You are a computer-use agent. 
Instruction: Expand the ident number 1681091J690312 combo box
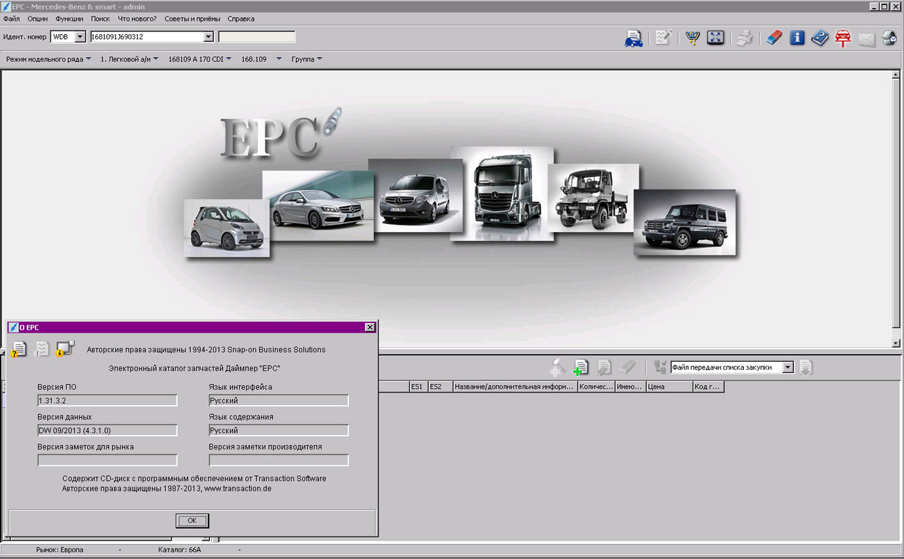pos(209,37)
